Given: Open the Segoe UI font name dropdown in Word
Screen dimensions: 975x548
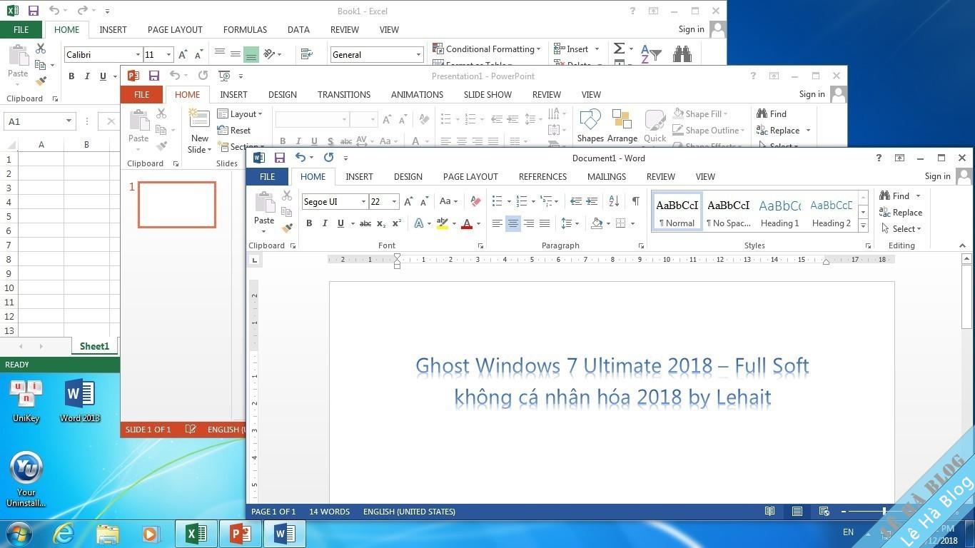Looking at the screenshot, I should [363, 202].
